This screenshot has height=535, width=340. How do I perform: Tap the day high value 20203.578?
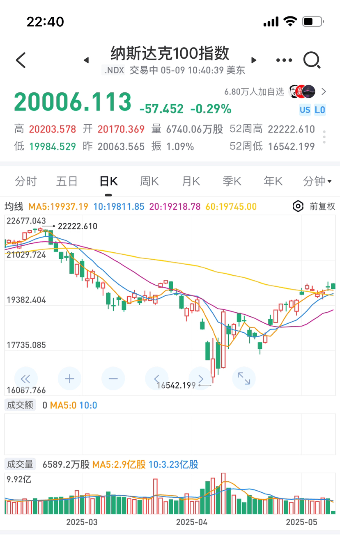53,129
